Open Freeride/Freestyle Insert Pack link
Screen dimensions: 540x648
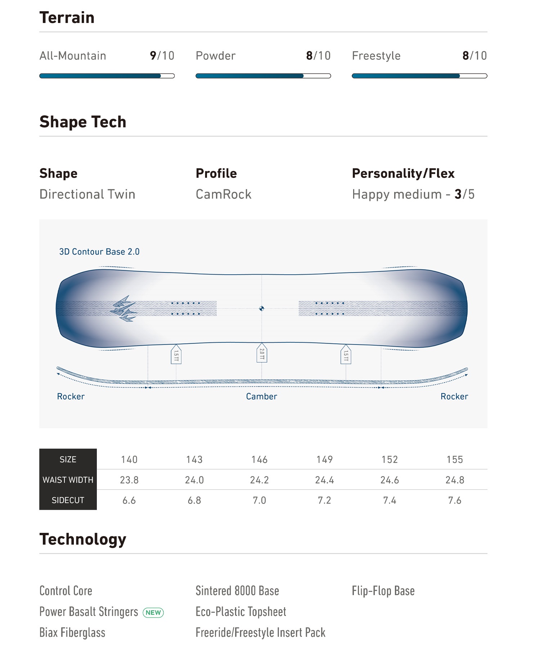(x=260, y=633)
